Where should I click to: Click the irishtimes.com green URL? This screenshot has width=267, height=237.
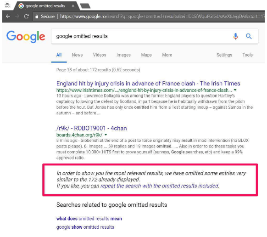coord(144,90)
